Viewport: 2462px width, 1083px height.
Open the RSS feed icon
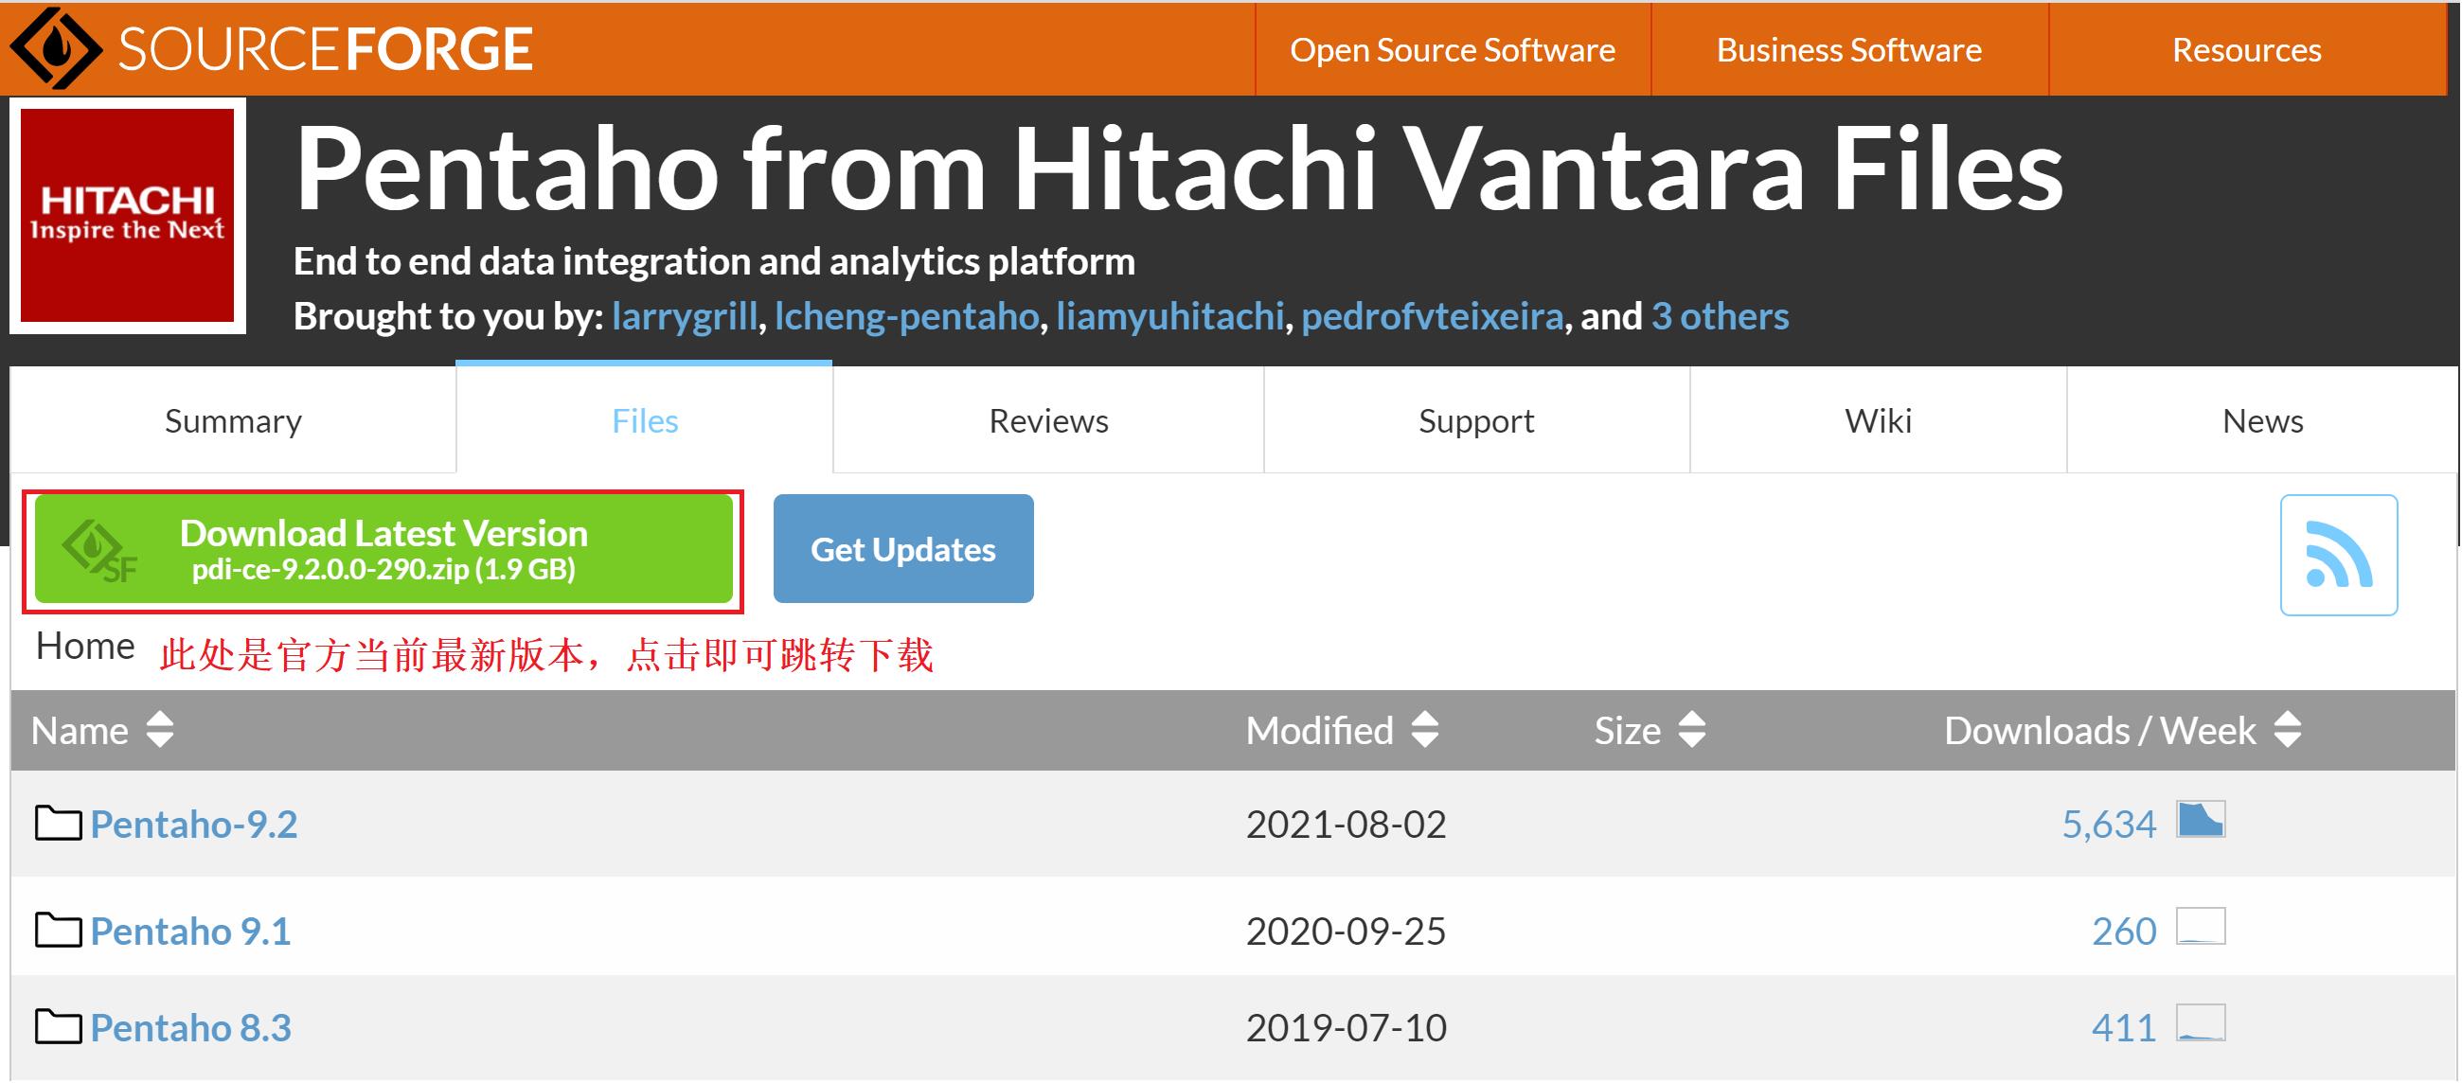point(2338,555)
